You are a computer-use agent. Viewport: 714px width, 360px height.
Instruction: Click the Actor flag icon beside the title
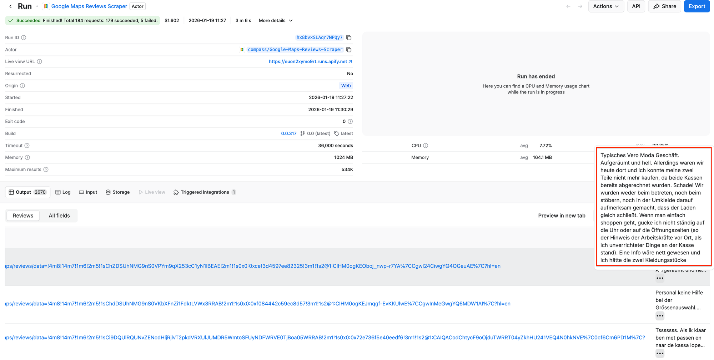point(46,6)
